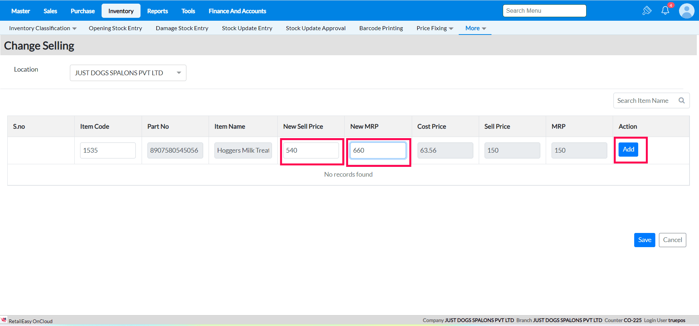Focus the New Sell Price field
The height and width of the screenshot is (326, 699).
(x=311, y=150)
